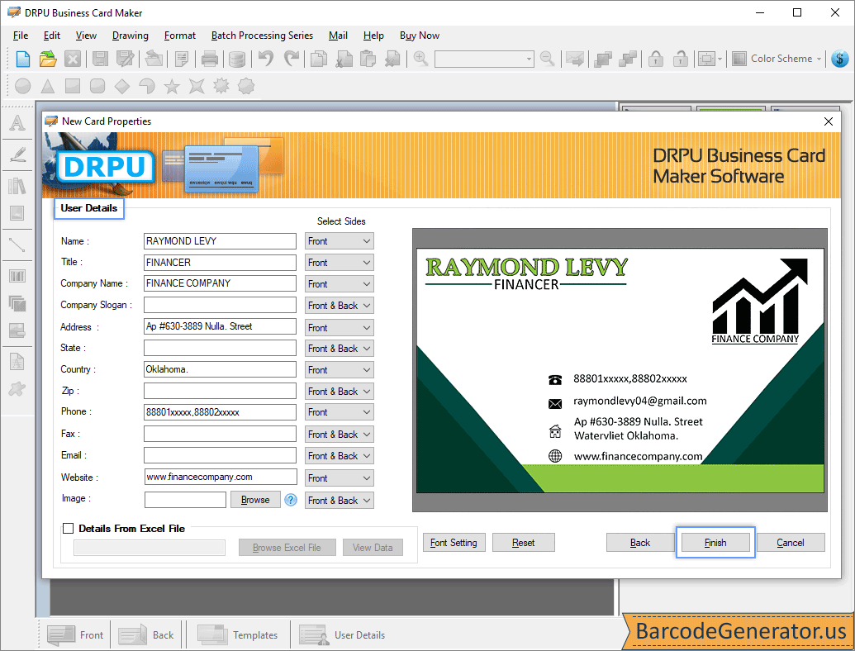
Task: Enable Details From Excel File checkbox
Action: point(69,529)
